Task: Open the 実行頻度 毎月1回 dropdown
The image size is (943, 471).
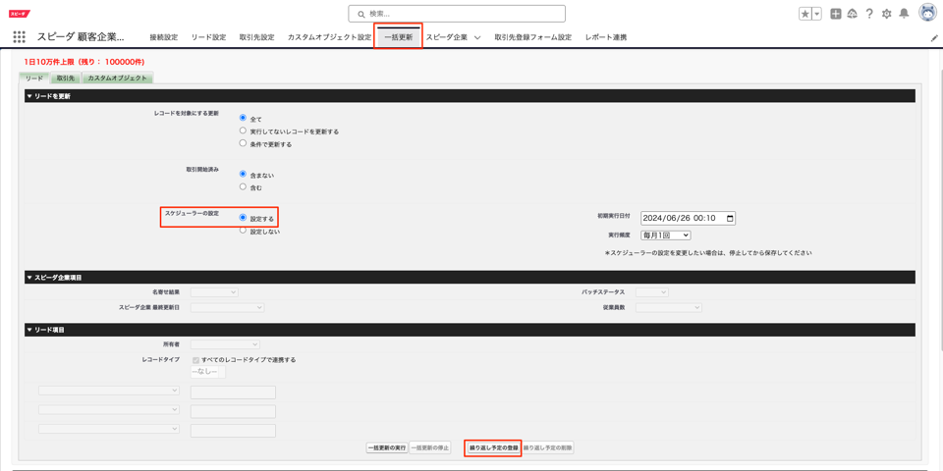Action: (665, 235)
